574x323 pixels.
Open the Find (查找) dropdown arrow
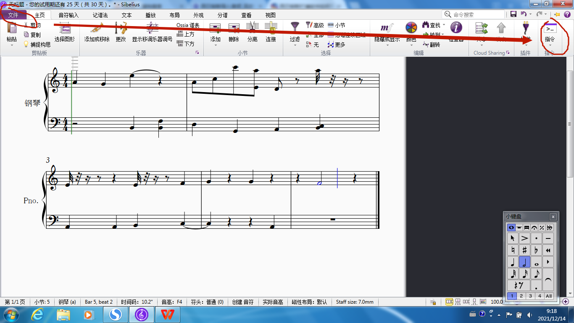pos(444,25)
